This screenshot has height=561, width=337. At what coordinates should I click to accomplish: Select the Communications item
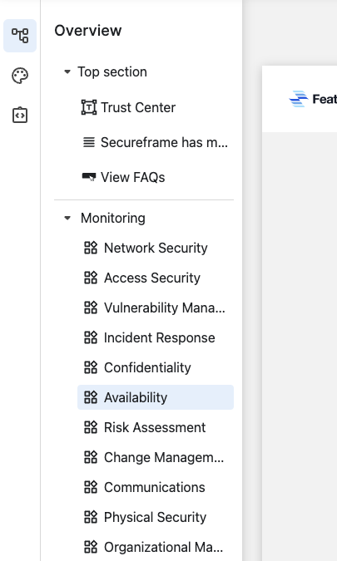[156, 487]
